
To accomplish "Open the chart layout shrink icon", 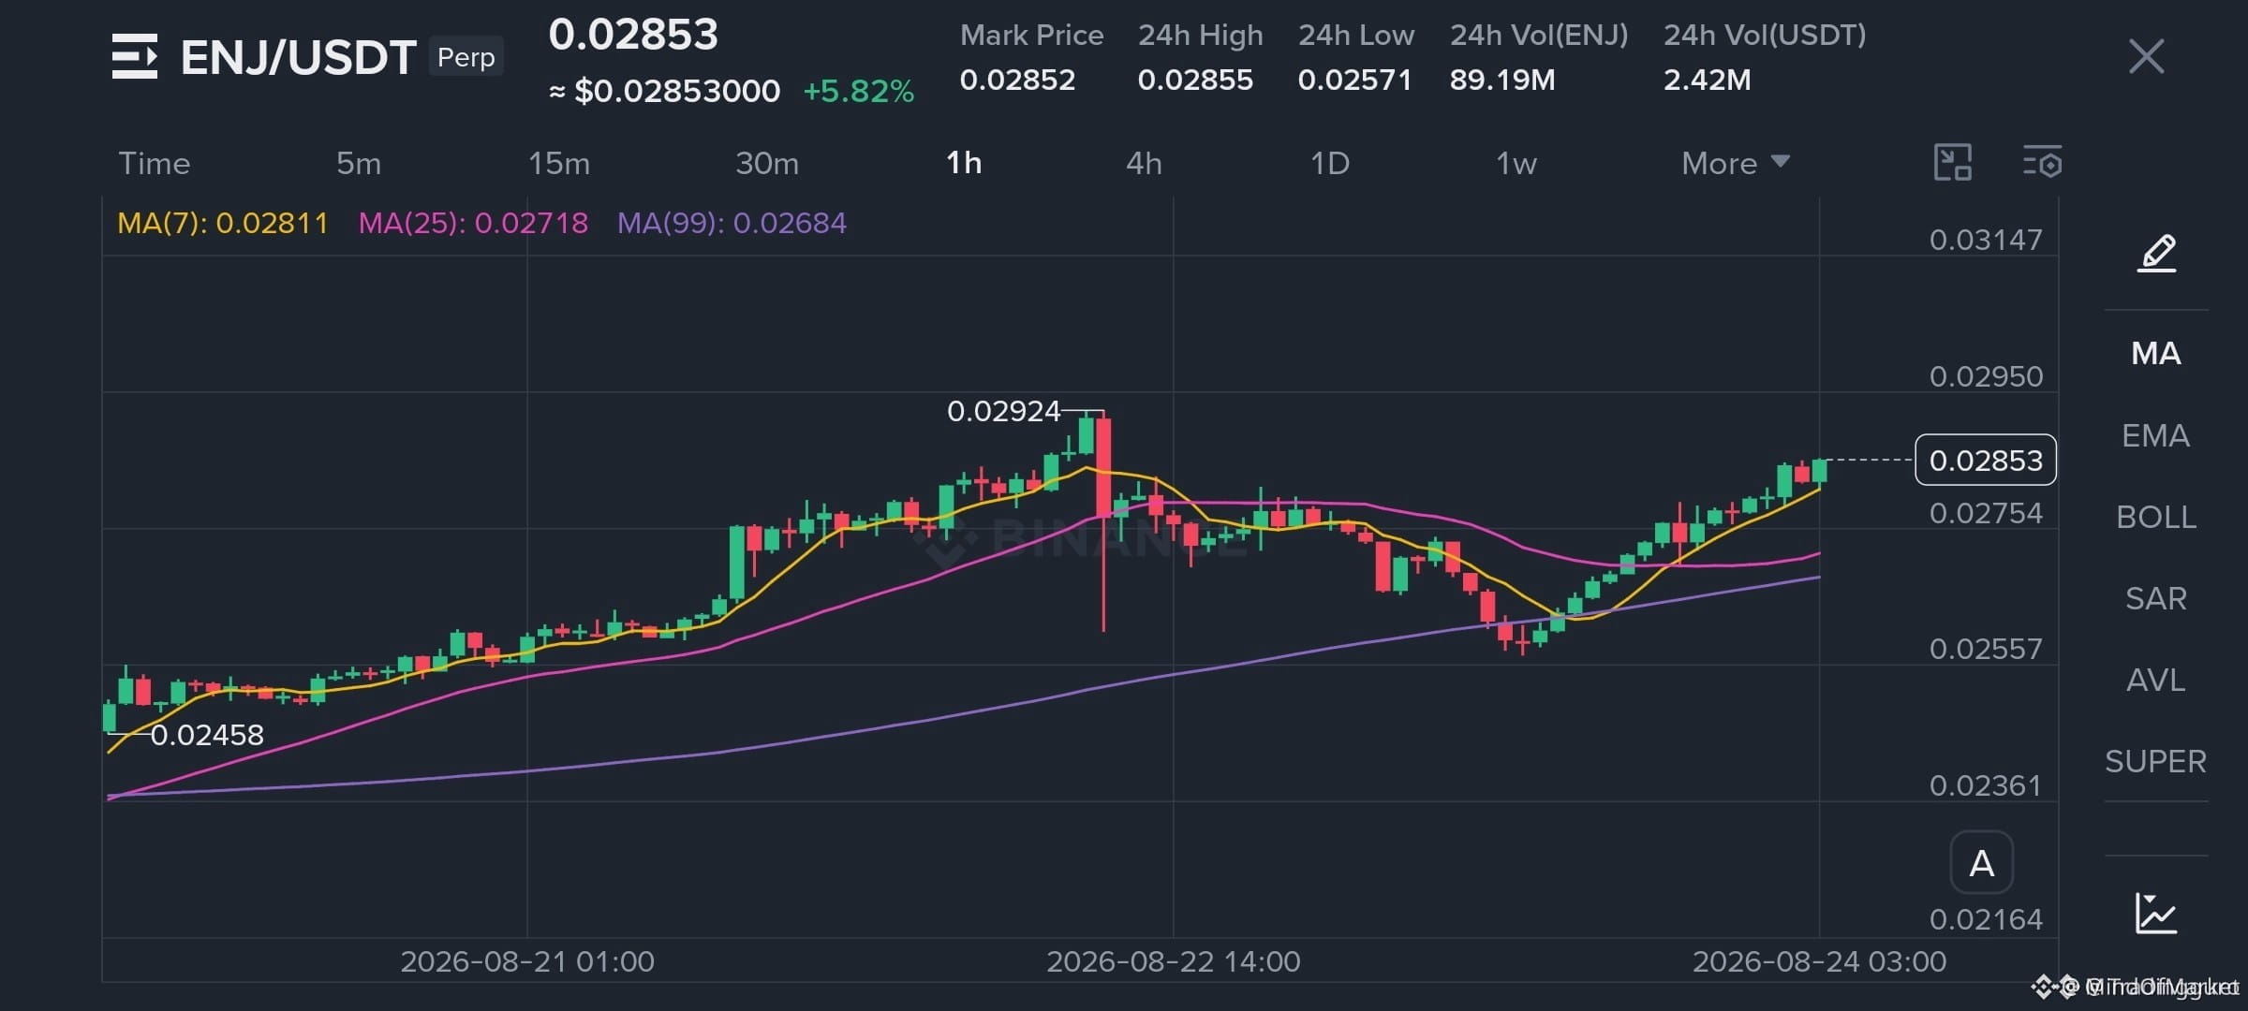I will click(x=1952, y=163).
